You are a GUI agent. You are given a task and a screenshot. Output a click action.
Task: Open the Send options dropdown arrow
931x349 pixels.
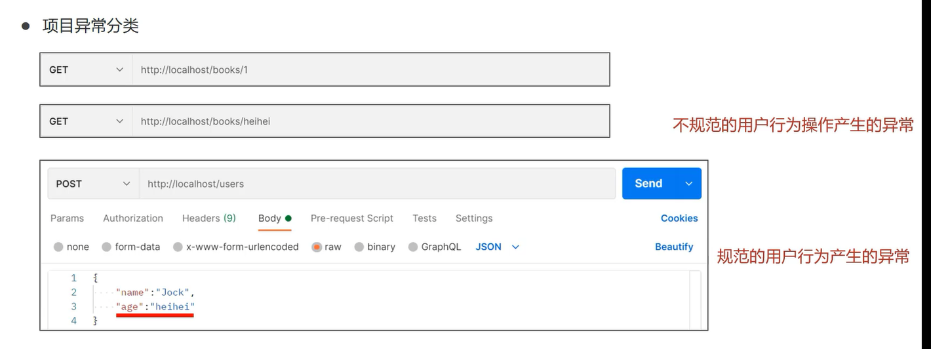[689, 184]
